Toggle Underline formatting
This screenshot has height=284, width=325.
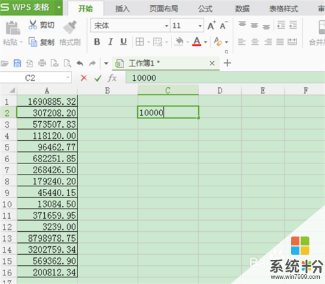coord(123,42)
